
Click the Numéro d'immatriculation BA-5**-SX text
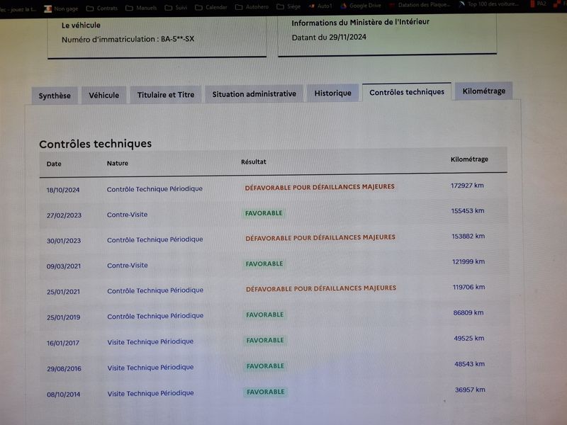[x=128, y=39]
